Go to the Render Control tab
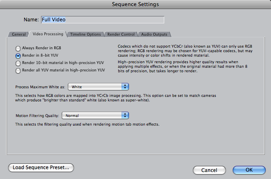The image size is (271, 179). click(121, 34)
